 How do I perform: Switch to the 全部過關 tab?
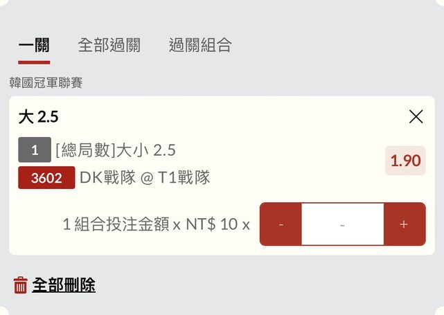[109, 46]
